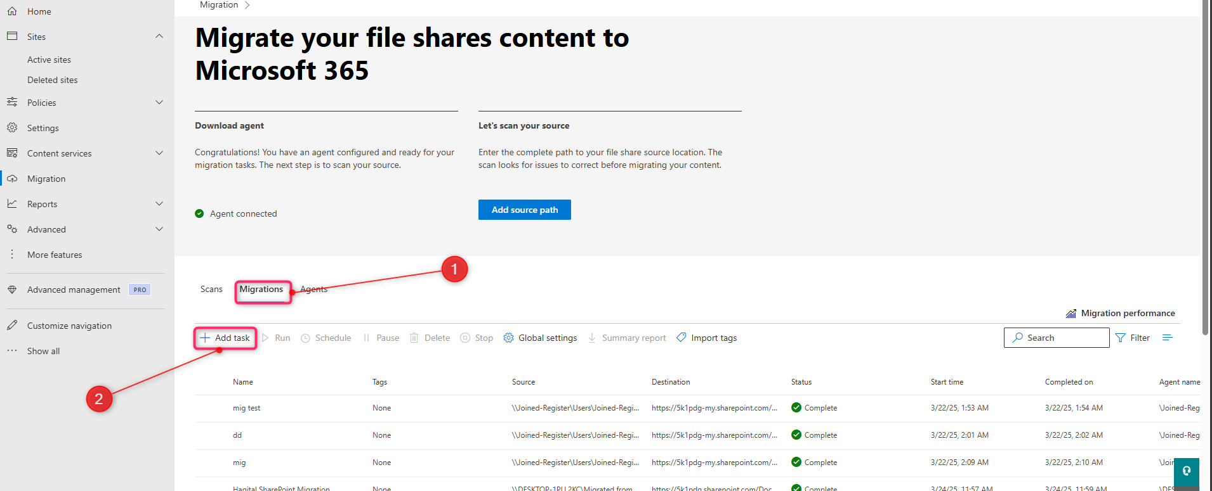
Task: Select the 'mig test' migration row
Action: coord(697,408)
